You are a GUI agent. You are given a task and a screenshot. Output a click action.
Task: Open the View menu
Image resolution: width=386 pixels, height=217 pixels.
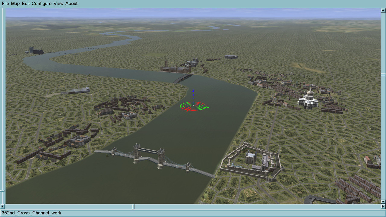pyautogui.click(x=59, y=4)
